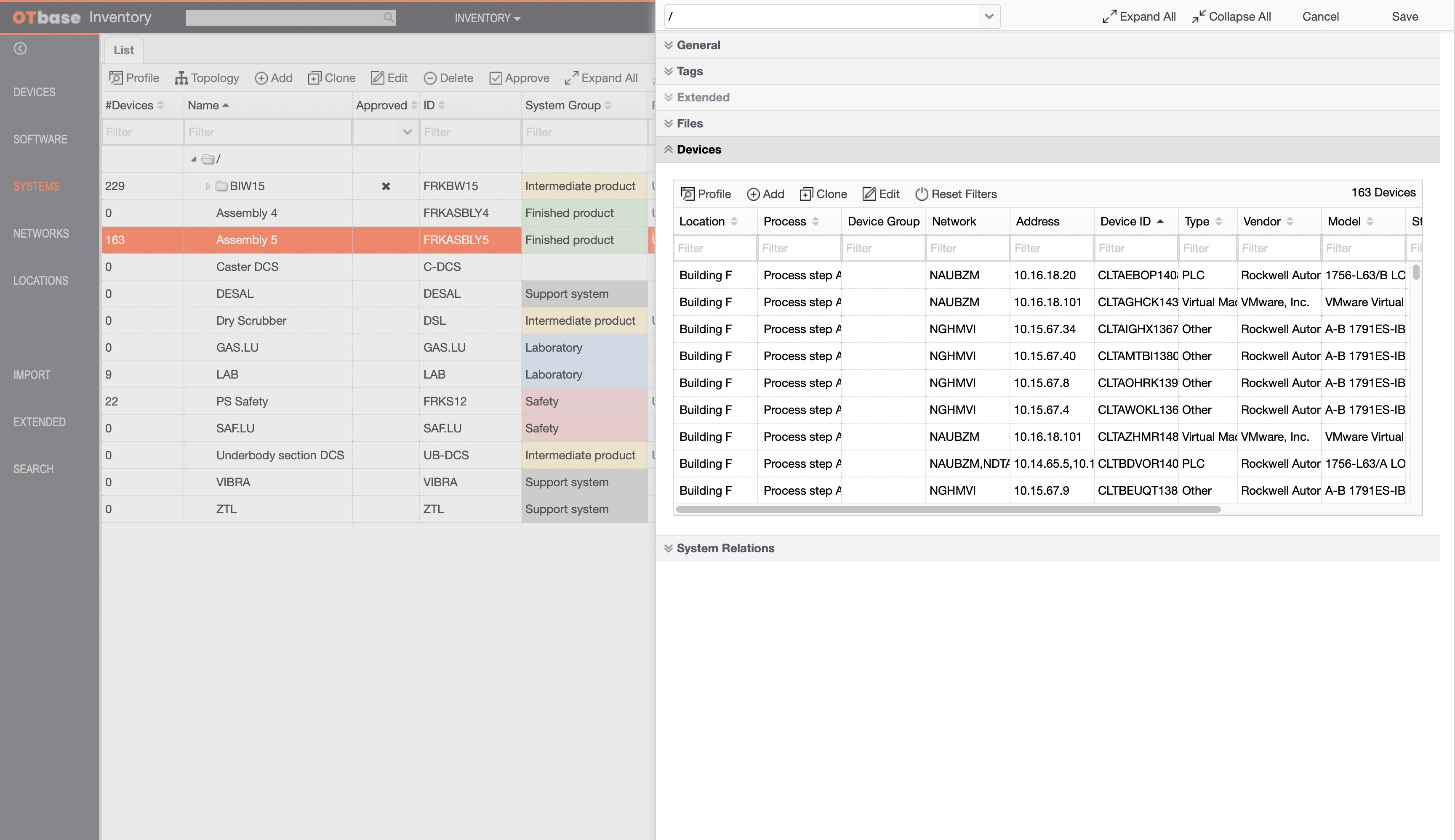Click the Collapse All button
The image size is (1455, 840).
click(x=1231, y=16)
